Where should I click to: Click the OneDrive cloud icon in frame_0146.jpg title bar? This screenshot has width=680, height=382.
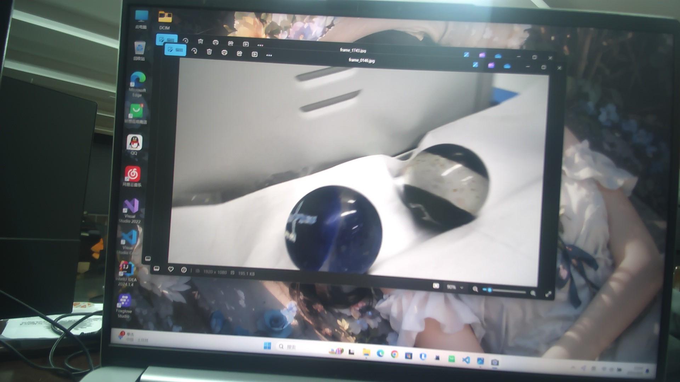(507, 66)
